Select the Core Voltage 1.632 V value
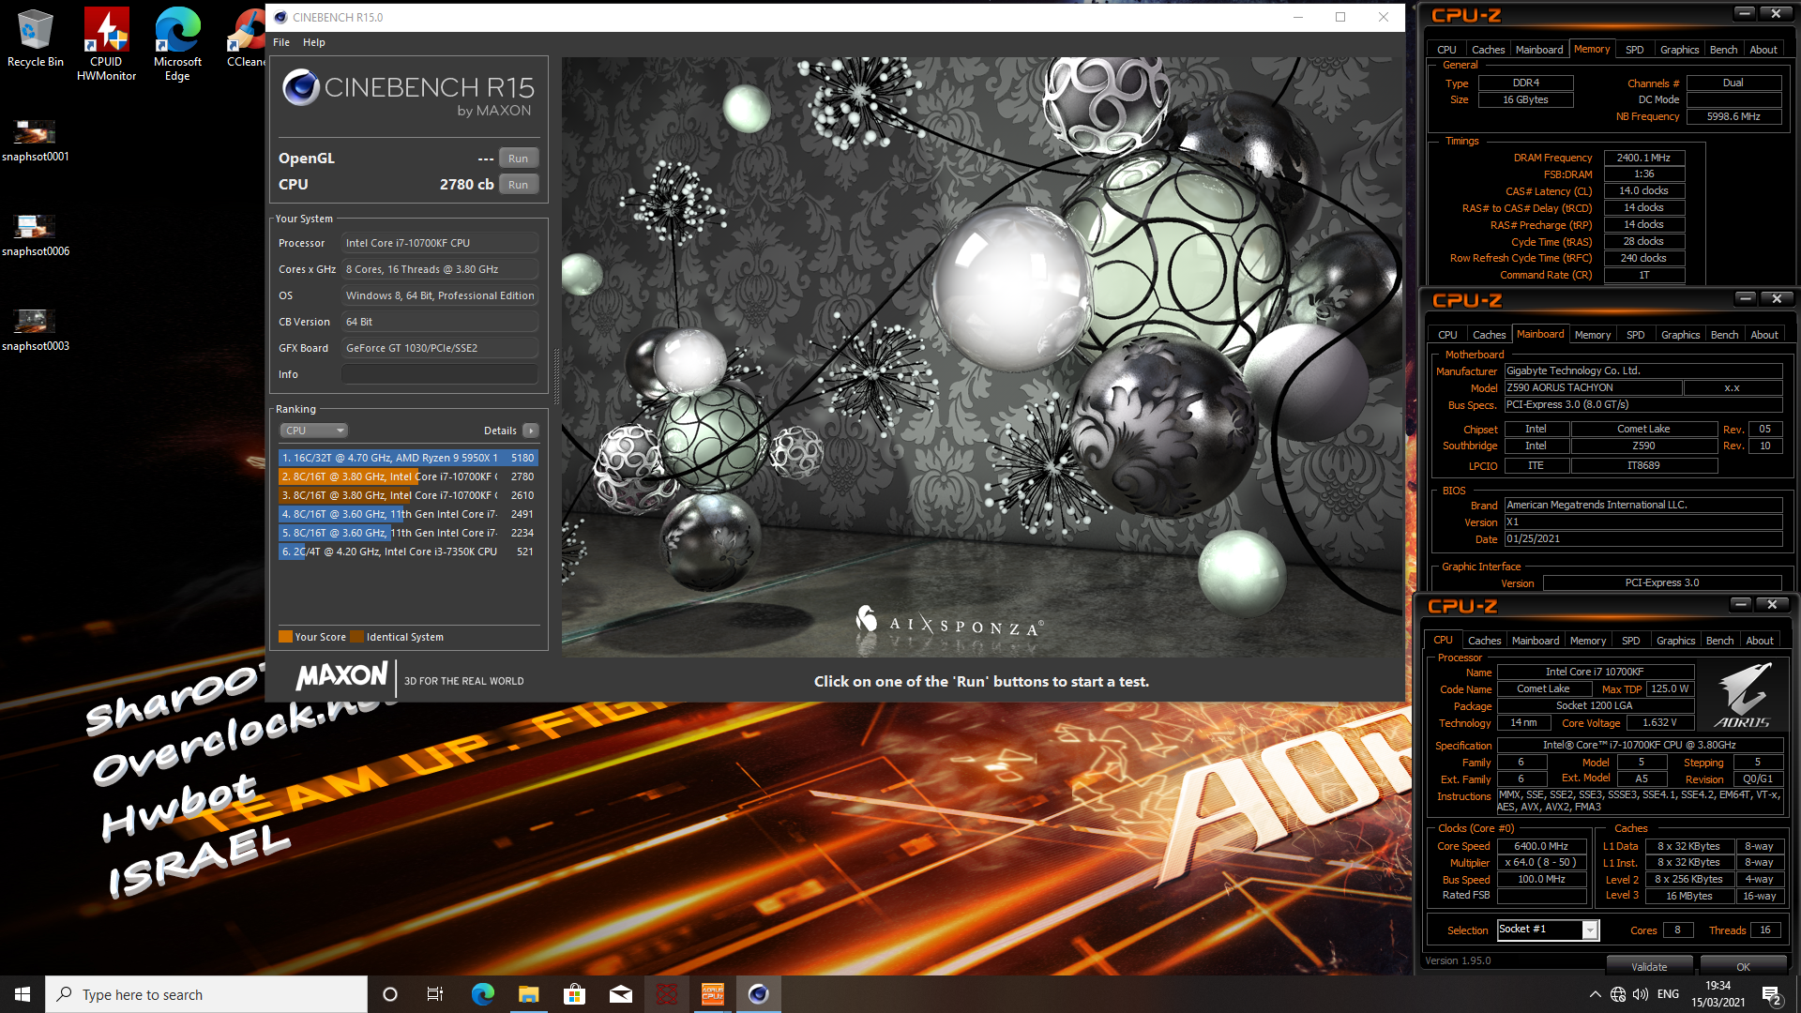The height and width of the screenshot is (1013, 1801). [1659, 722]
